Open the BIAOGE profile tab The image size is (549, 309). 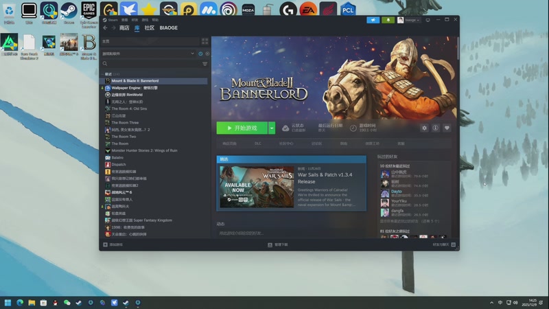168,27
